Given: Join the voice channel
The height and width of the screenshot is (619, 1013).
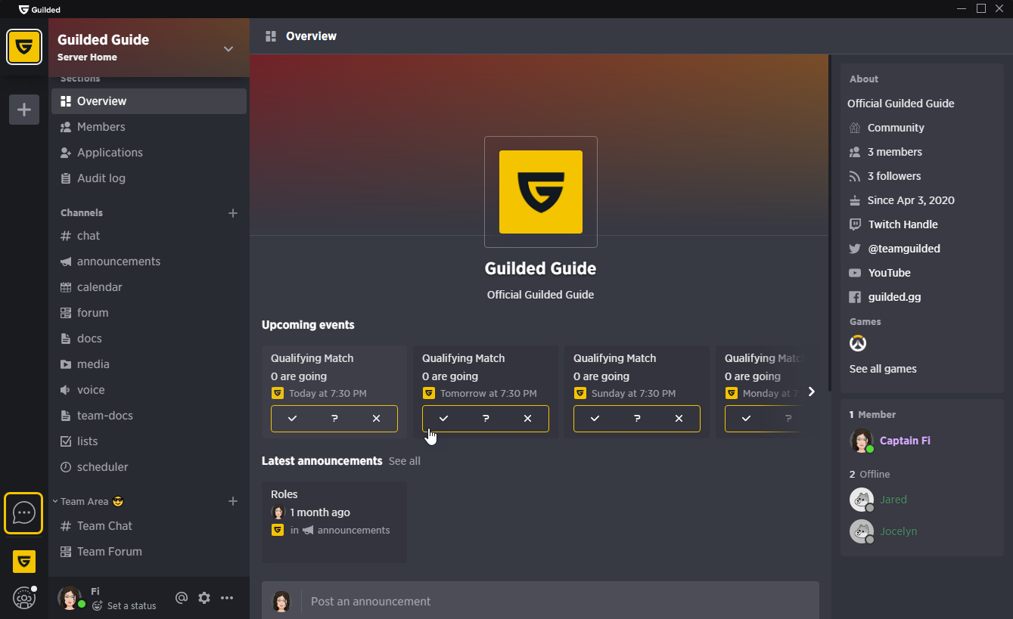Looking at the screenshot, I should click(149, 390).
